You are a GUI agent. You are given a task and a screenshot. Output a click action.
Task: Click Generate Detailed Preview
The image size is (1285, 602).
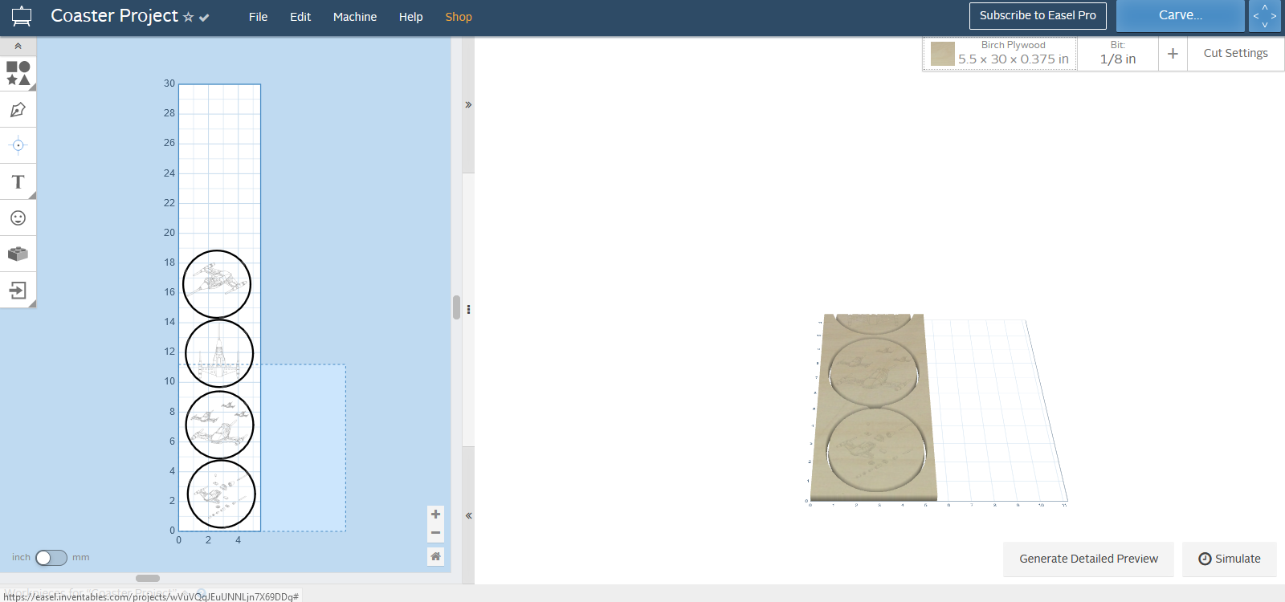[x=1088, y=559]
